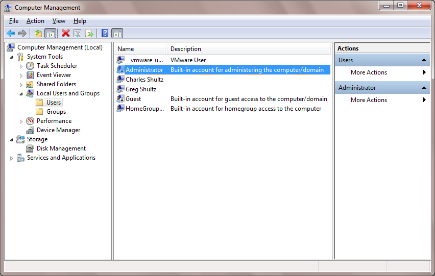435x276 pixels.
Task: Open the Help menu
Action: [x=80, y=21]
